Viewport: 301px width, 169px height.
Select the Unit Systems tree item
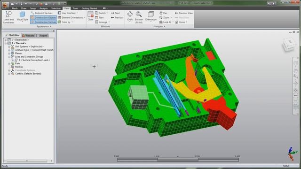(x=29, y=46)
